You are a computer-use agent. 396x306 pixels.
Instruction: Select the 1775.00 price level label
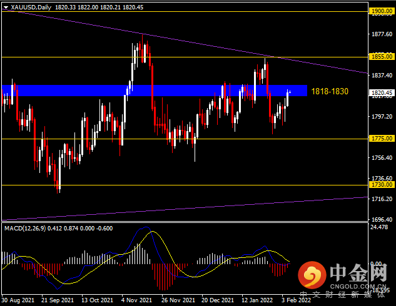[x=382, y=139]
